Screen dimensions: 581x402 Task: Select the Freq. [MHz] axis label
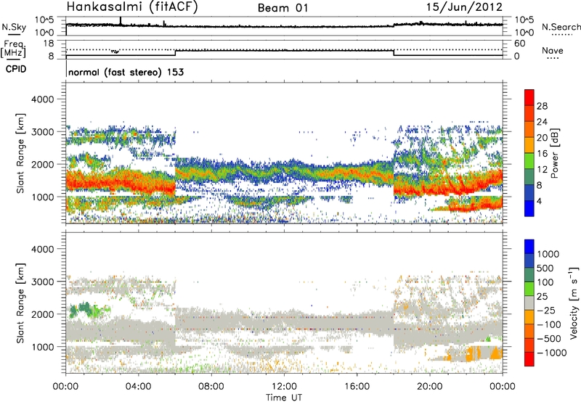pos(13,49)
